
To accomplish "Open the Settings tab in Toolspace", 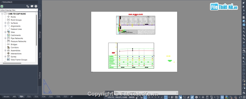I will coord(40,35).
